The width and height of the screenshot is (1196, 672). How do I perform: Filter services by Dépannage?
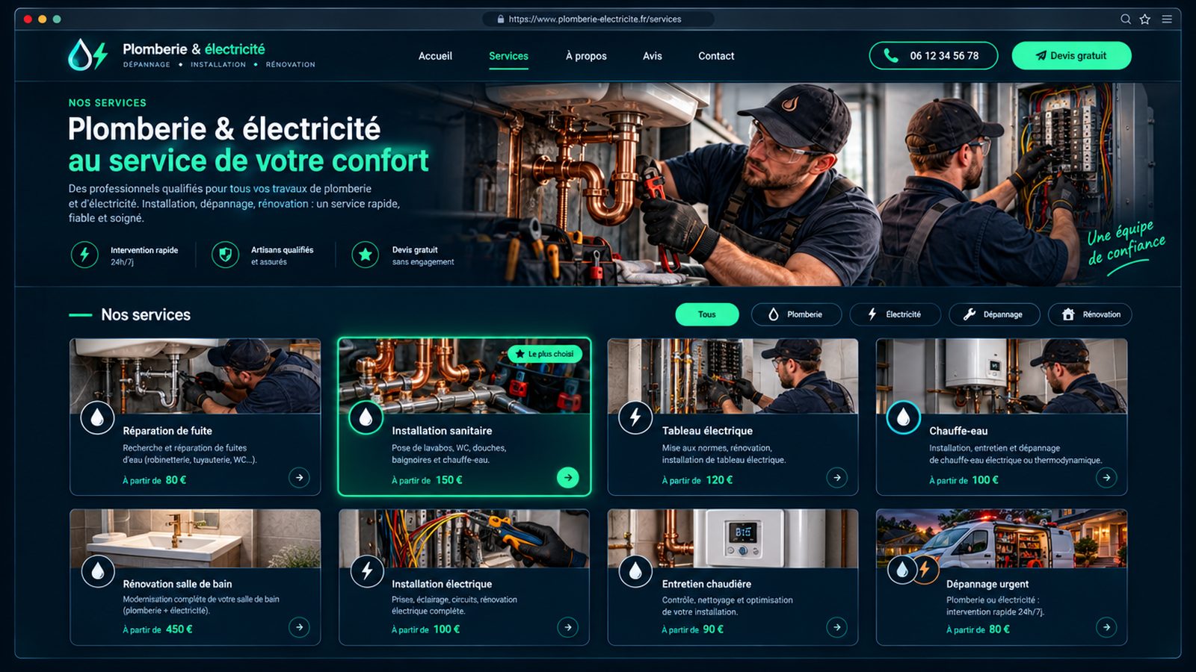point(994,314)
